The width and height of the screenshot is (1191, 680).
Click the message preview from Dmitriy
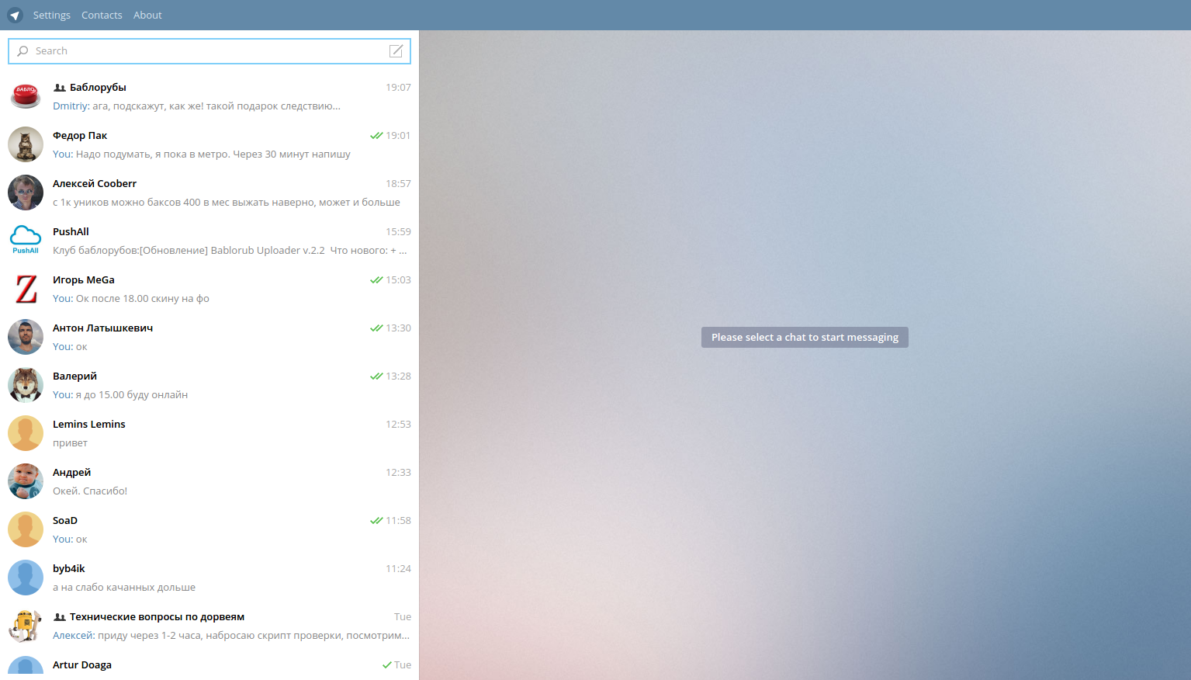[x=196, y=106]
